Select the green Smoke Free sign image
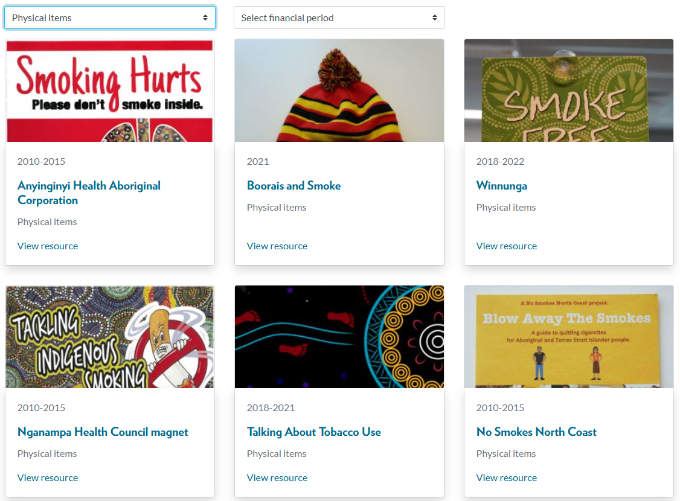The width and height of the screenshot is (680, 501). point(568,91)
